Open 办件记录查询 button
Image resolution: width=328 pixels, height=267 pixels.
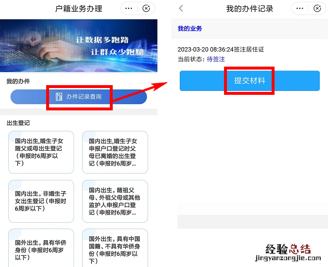click(x=79, y=97)
